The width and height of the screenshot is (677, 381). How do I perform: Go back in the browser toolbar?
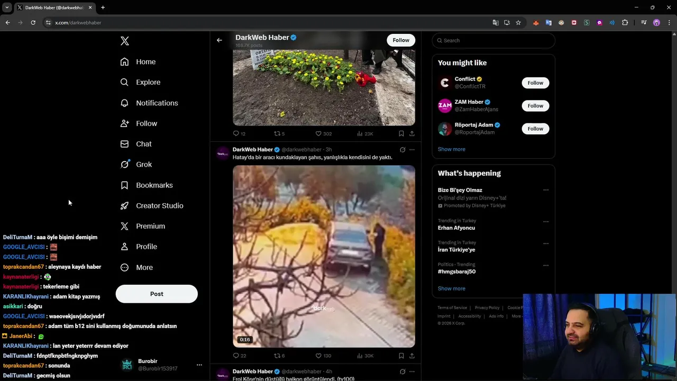(x=7, y=23)
